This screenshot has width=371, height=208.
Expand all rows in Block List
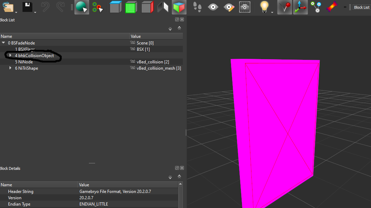coord(170,29)
